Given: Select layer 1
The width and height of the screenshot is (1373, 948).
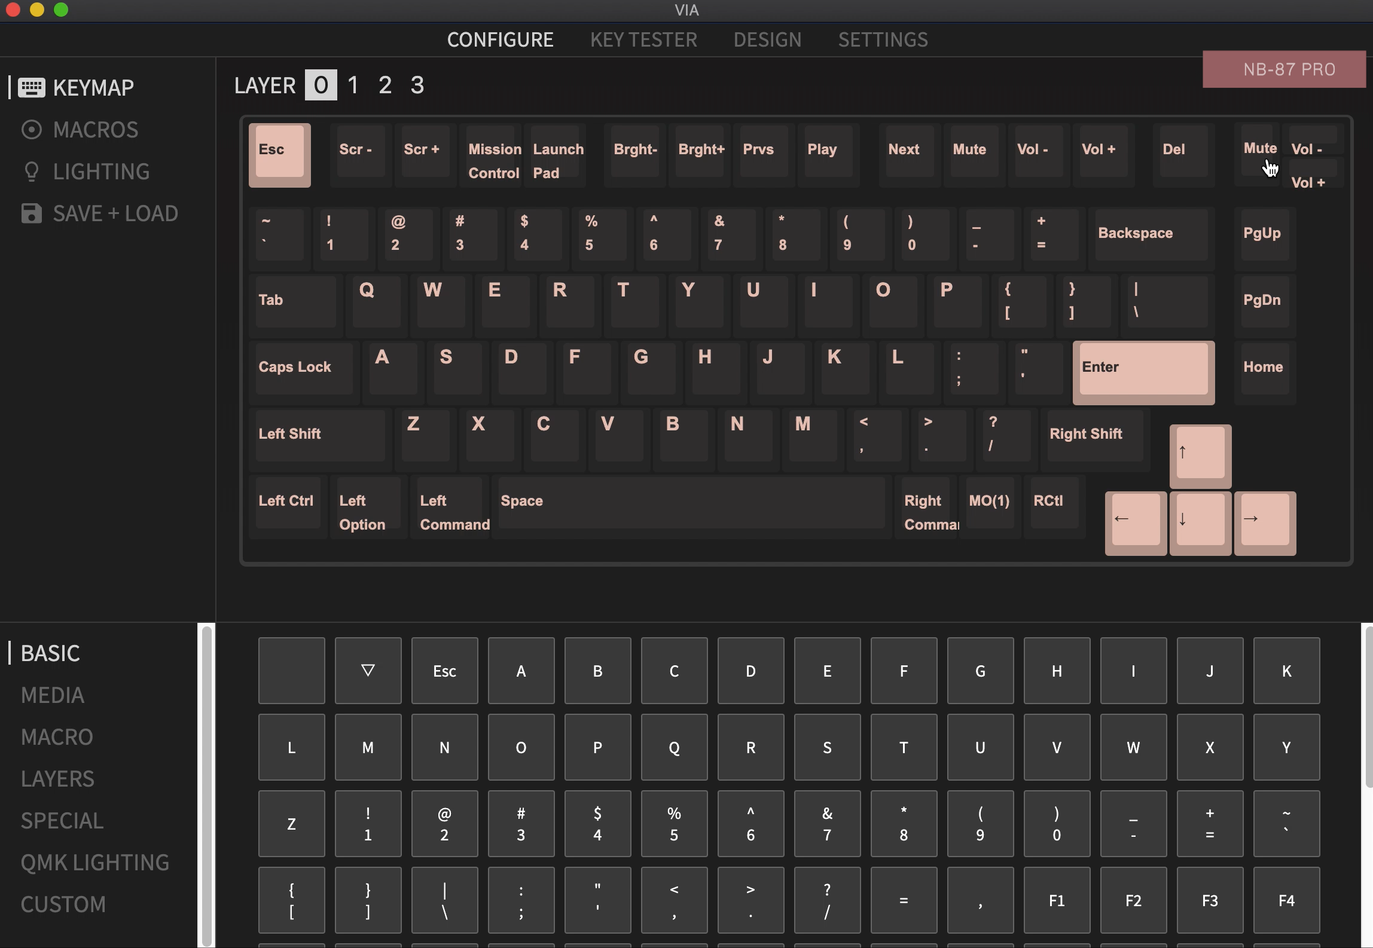Looking at the screenshot, I should (x=352, y=85).
